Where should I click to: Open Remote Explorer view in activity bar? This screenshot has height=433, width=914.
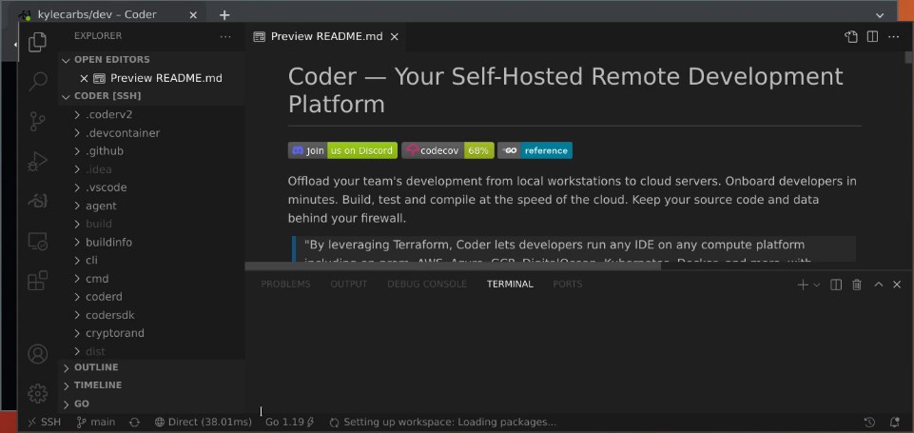pos(37,241)
